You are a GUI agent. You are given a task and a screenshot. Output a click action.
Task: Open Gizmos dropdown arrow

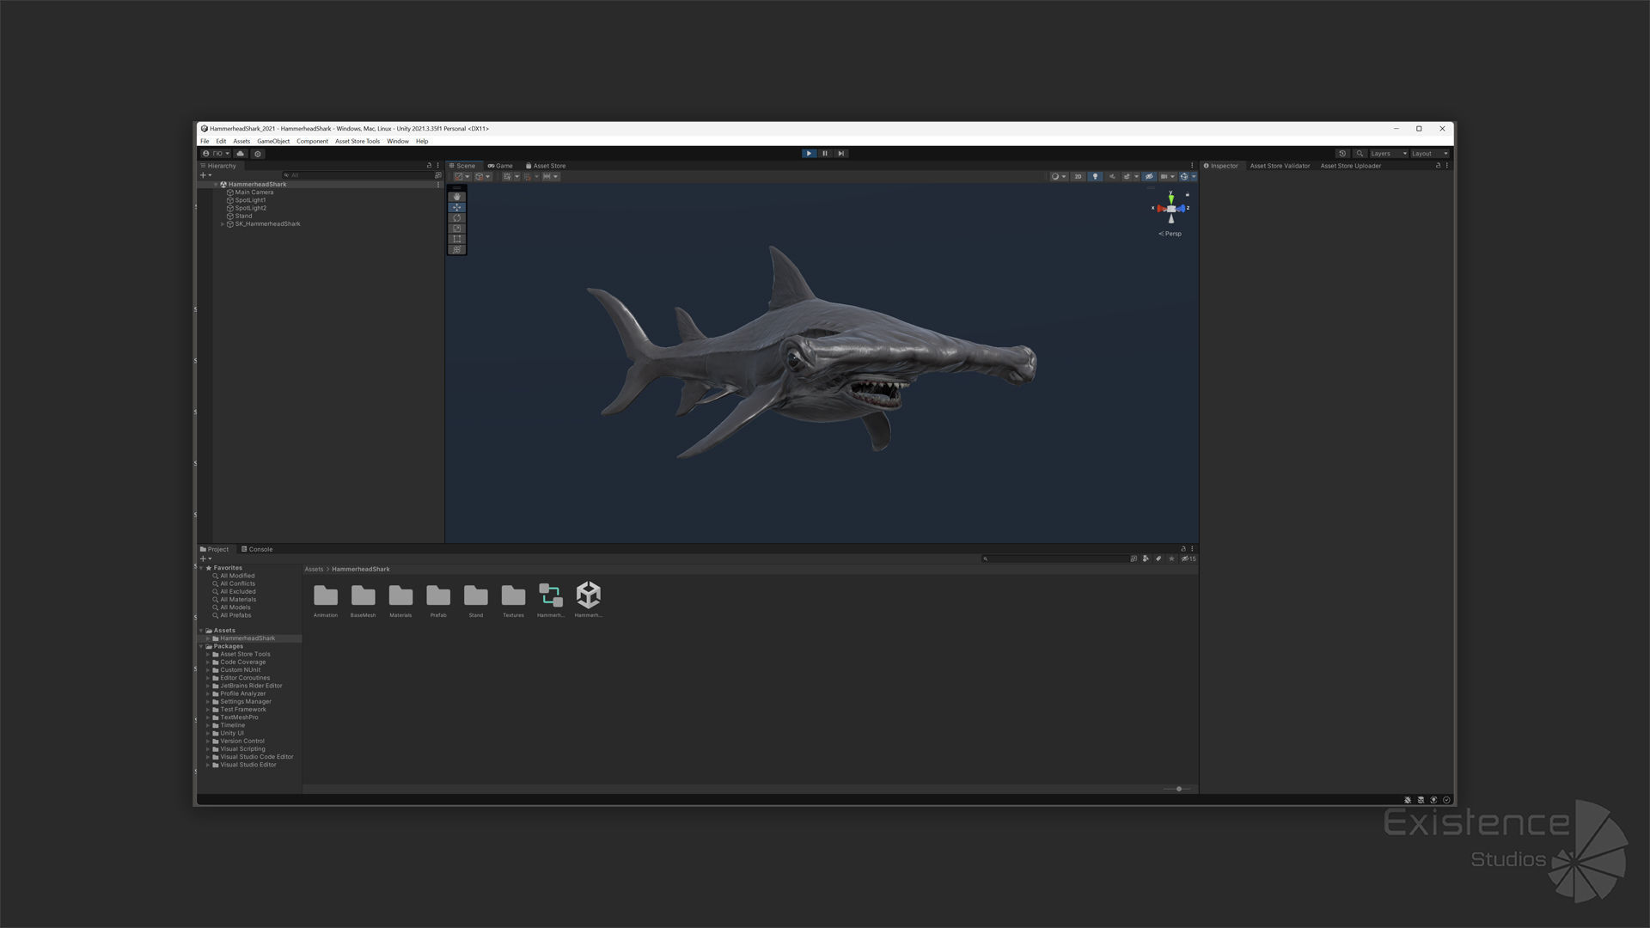(x=1194, y=177)
